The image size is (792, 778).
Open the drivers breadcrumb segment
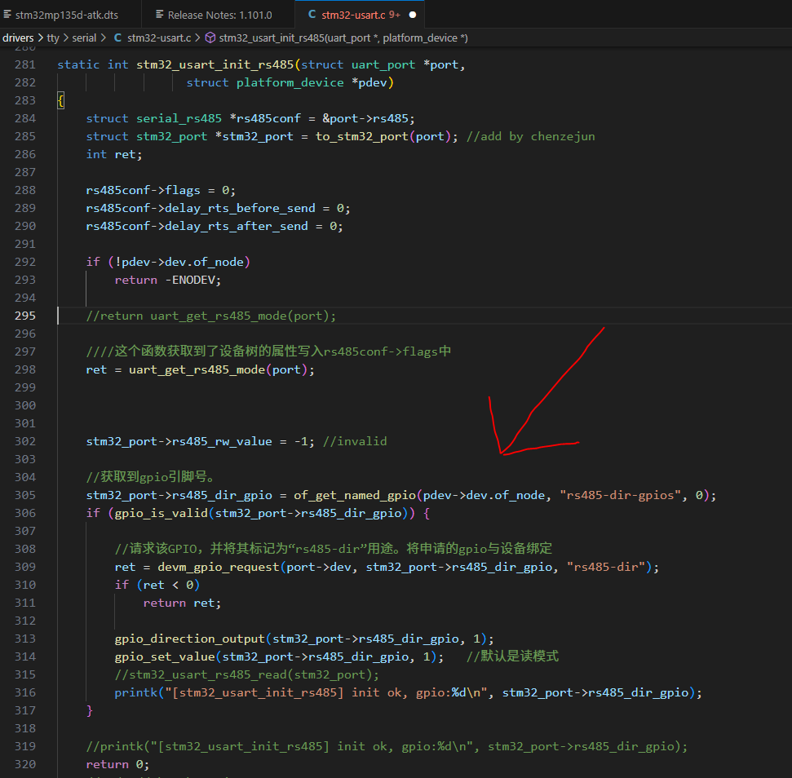[18, 38]
